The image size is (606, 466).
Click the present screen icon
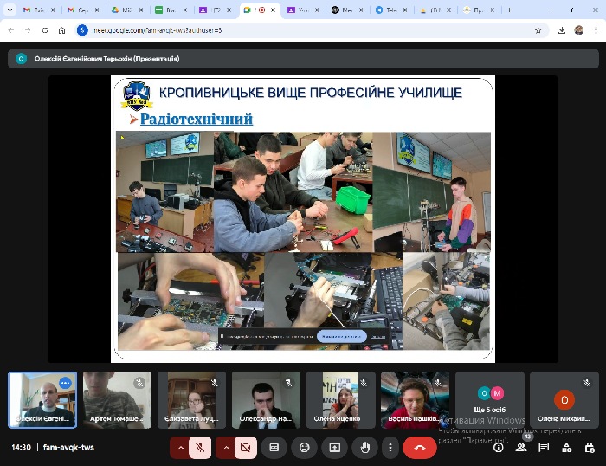coord(334,447)
